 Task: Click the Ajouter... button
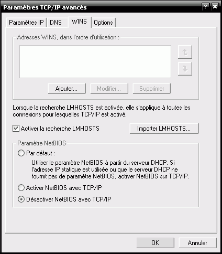click(67, 89)
